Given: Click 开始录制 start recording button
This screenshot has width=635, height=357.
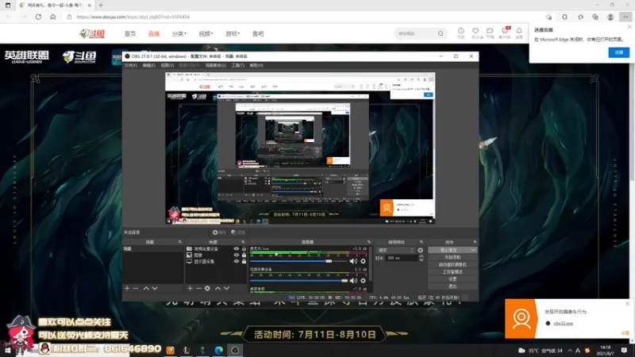Looking at the screenshot, I should 452,257.
